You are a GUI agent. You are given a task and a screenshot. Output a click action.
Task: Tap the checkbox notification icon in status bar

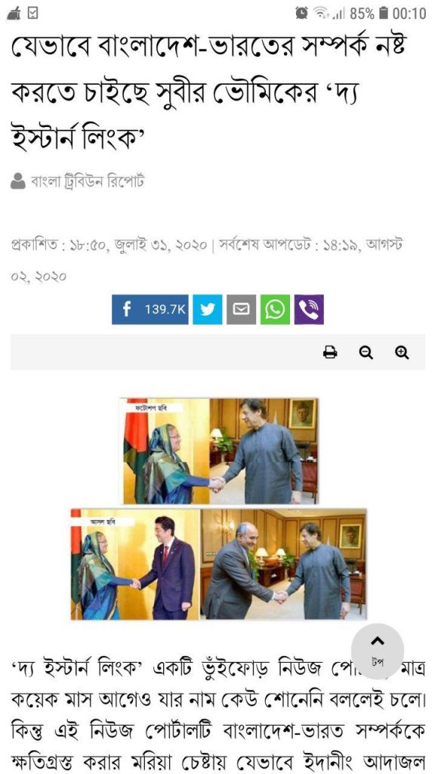tap(32, 14)
